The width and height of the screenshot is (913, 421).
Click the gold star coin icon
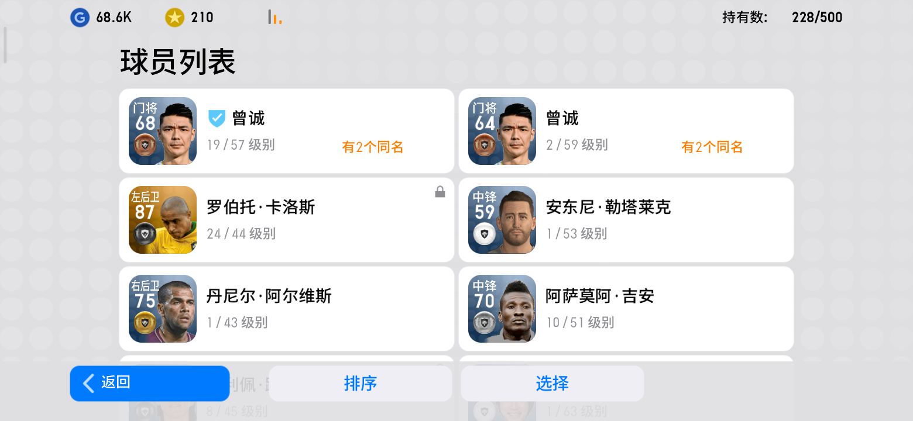tap(174, 18)
